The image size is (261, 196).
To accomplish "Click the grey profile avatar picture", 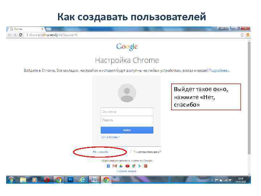I will tap(127, 93).
